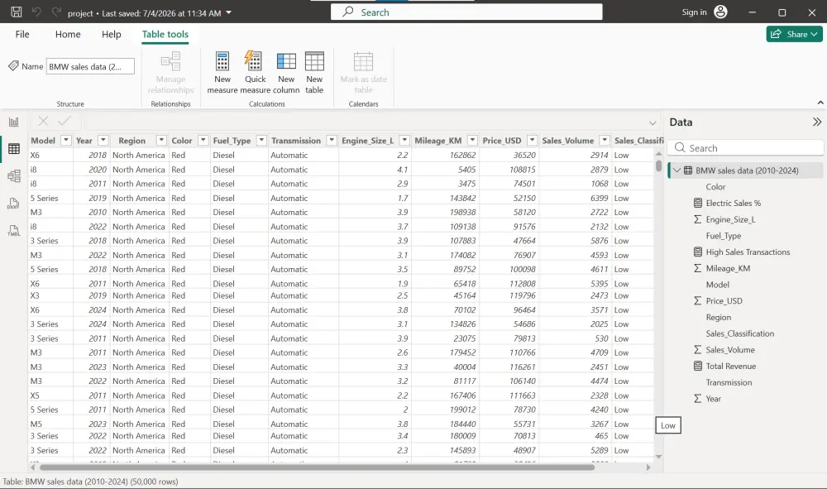Open Sales_Volume column filter dropdown
This screenshot has height=489, width=827.
(605, 141)
